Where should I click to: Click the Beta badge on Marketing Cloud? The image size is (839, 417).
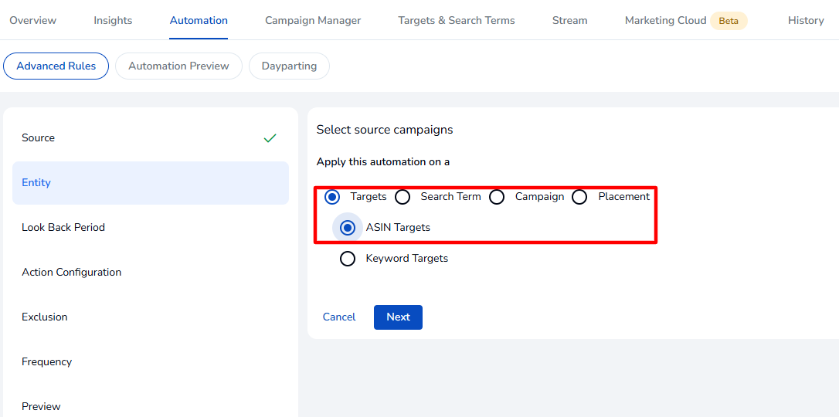728,21
